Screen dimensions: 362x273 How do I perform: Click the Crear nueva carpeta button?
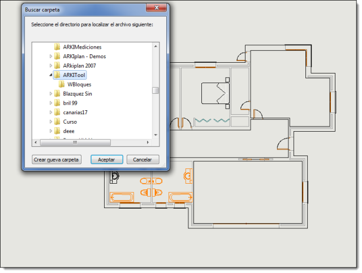[x=57, y=159]
